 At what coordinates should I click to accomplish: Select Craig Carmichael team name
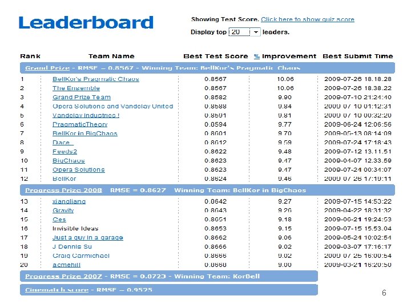click(x=81, y=256)
